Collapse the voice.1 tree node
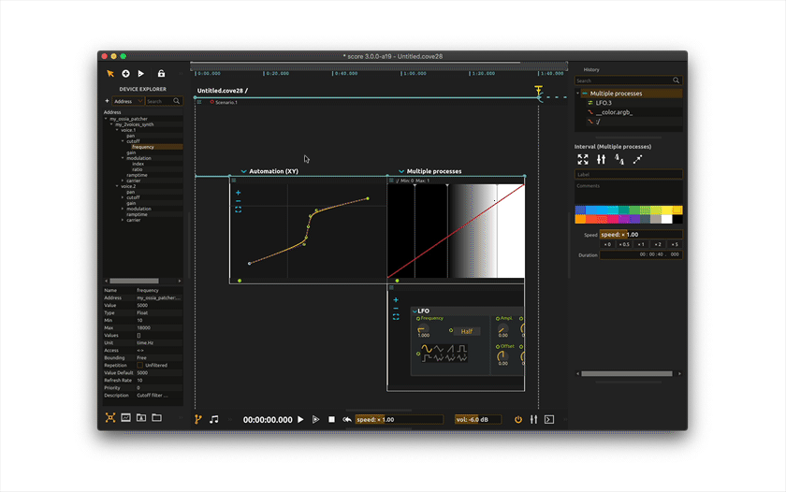 pos(117,130)
